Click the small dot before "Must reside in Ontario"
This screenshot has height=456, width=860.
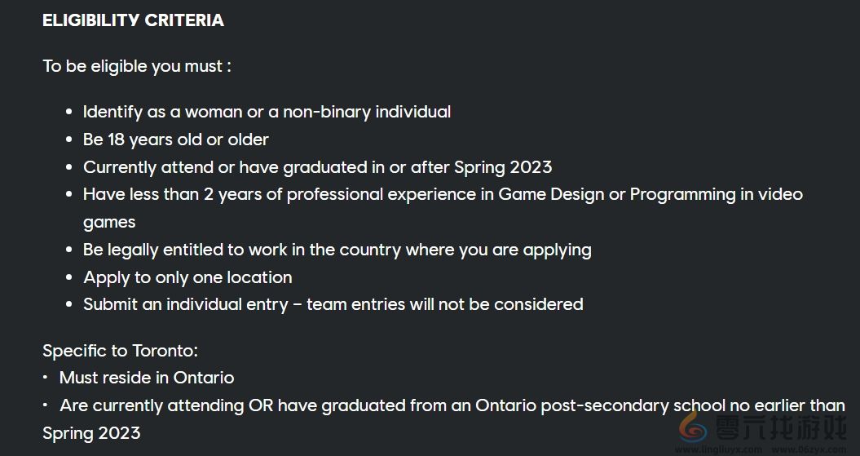(46, 378)
